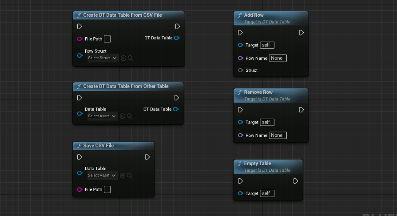This screenshot has height=216, width=397.
Task: Click self value box on Empty Table Target
Action: point(267,193)
